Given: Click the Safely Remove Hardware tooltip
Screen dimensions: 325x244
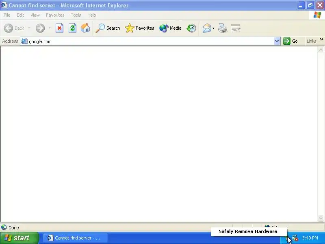Looking at the screenshot, I should point(249,231).
